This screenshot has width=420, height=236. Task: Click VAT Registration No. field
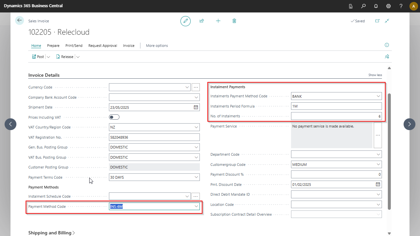coord(154,137)
